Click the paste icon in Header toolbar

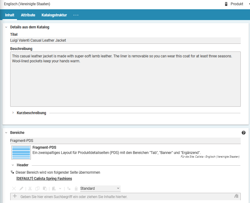tap(45, 188)
